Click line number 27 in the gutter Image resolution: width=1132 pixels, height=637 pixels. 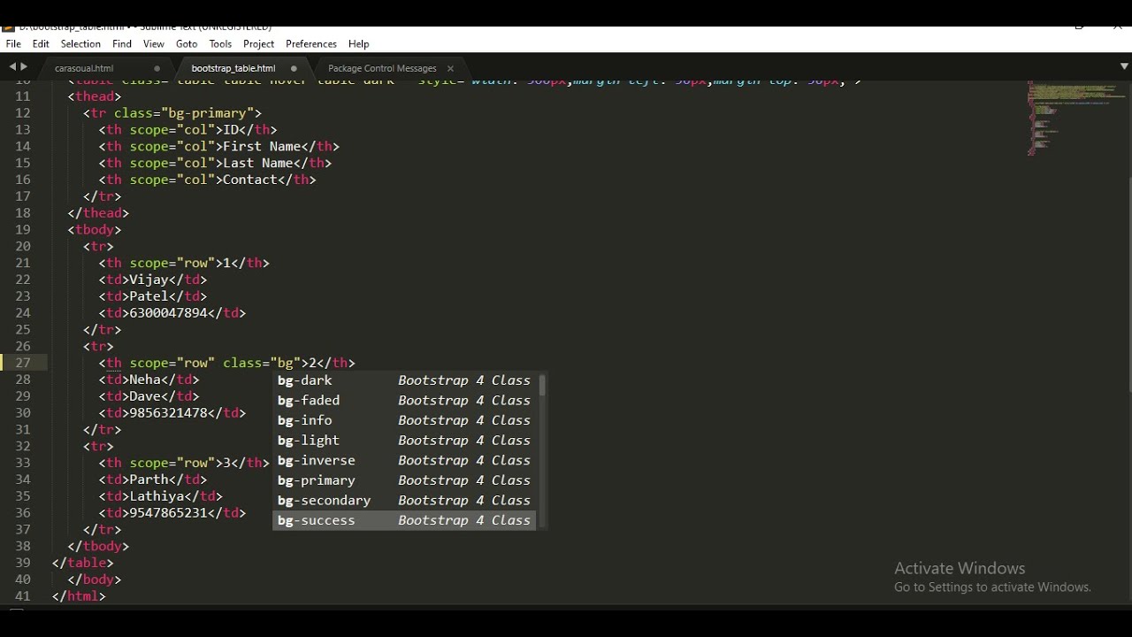(23, 363)
